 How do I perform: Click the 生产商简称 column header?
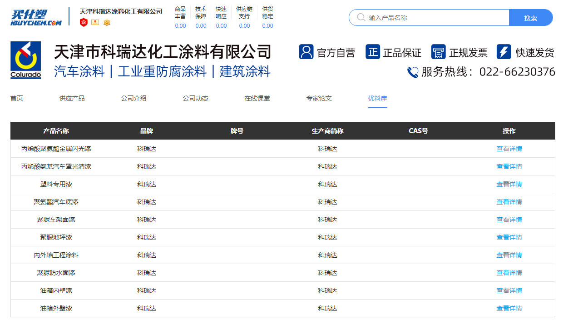[x=327, y=131]
